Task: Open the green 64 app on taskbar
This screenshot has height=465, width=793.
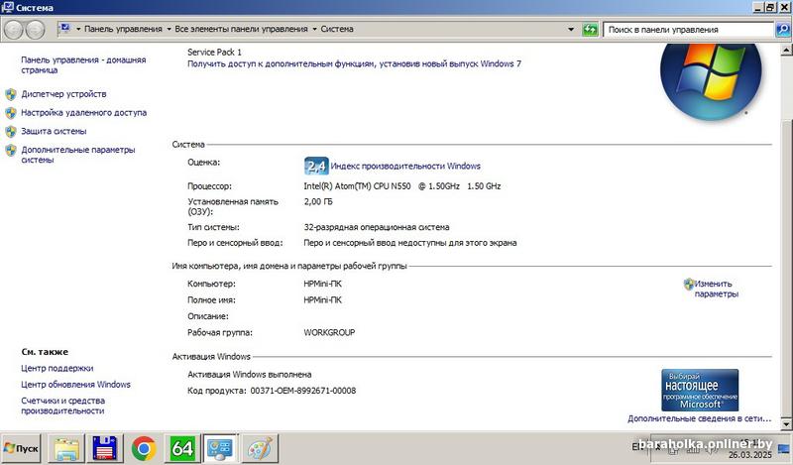Action: click(x=182, y=448)
